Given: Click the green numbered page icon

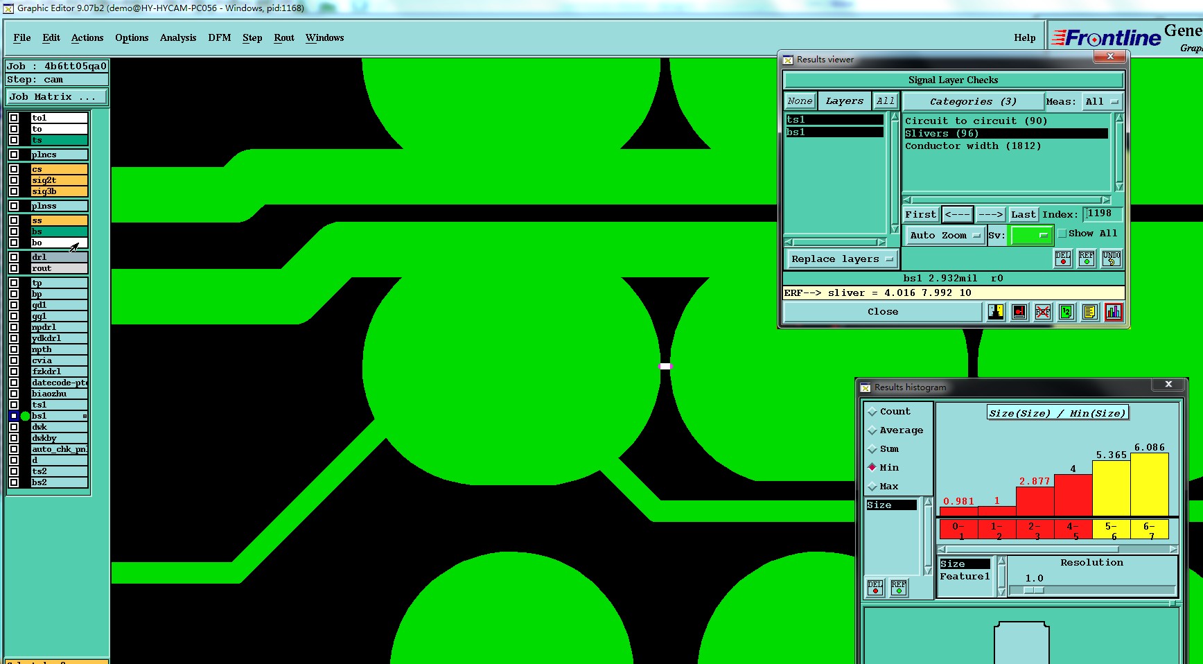Looking at the screenshot, I should [x=1066, y=312].
